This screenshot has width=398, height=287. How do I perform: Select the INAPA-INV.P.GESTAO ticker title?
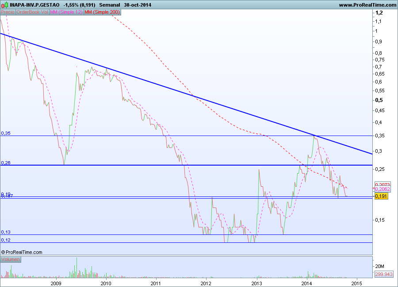(x=34, y=5)
